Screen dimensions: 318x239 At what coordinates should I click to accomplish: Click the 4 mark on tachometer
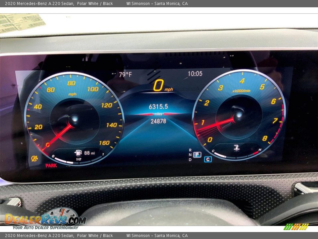tap(242, 81)
